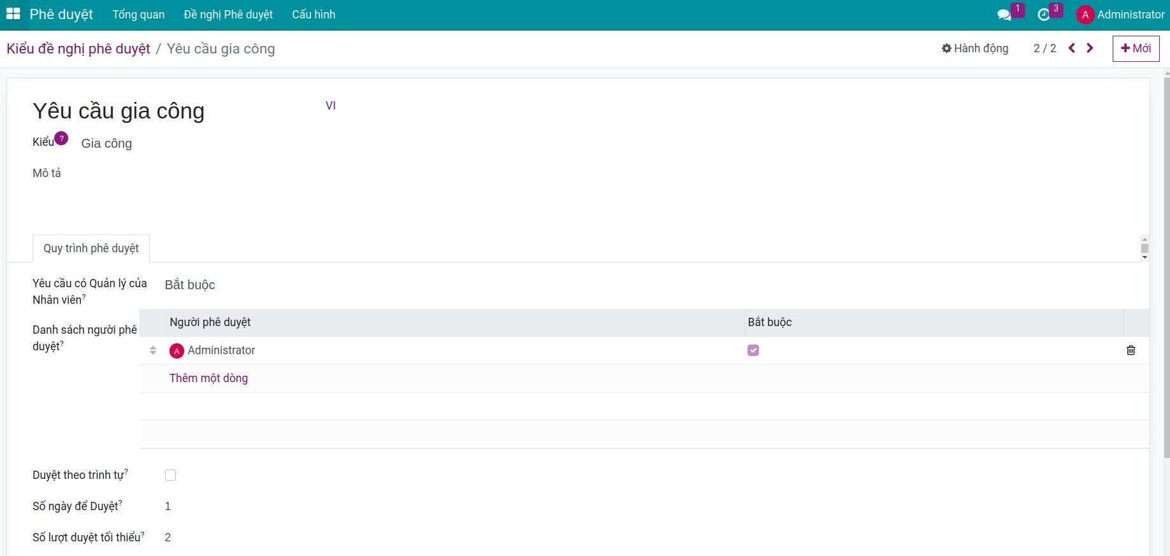Go to next record arrow
This screenshot has height=556, width=1170.
click(1090, 48)
